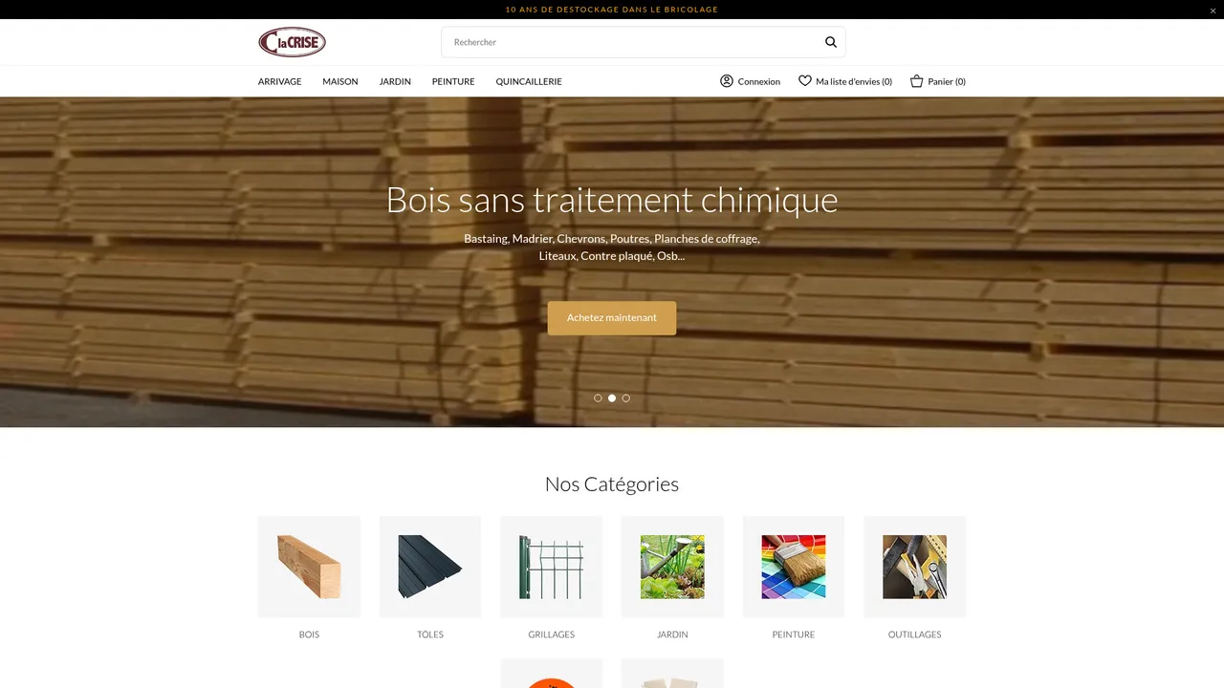Click the 'Nos Catégories' heading
1224x688 pixels.
pyautogui.click(x=612, y=484)
